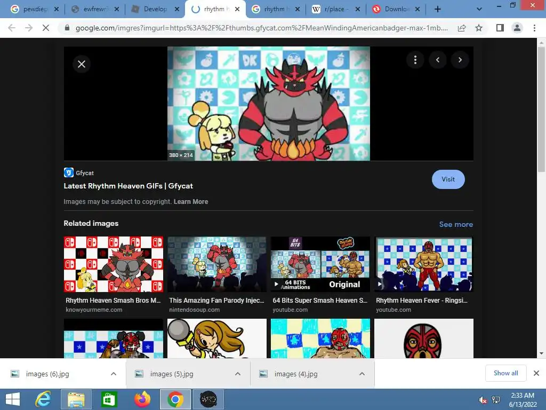
Task: Open images (5).jpg download file
Action: [x=172, y=374]
